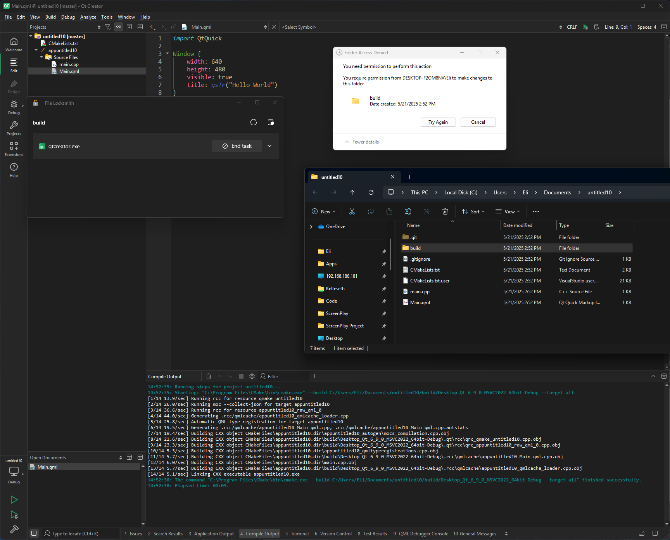This screenshot has width=670, height=540.
Task: Open the View dropdown in File Explorer
Action: tap(508, 211)
